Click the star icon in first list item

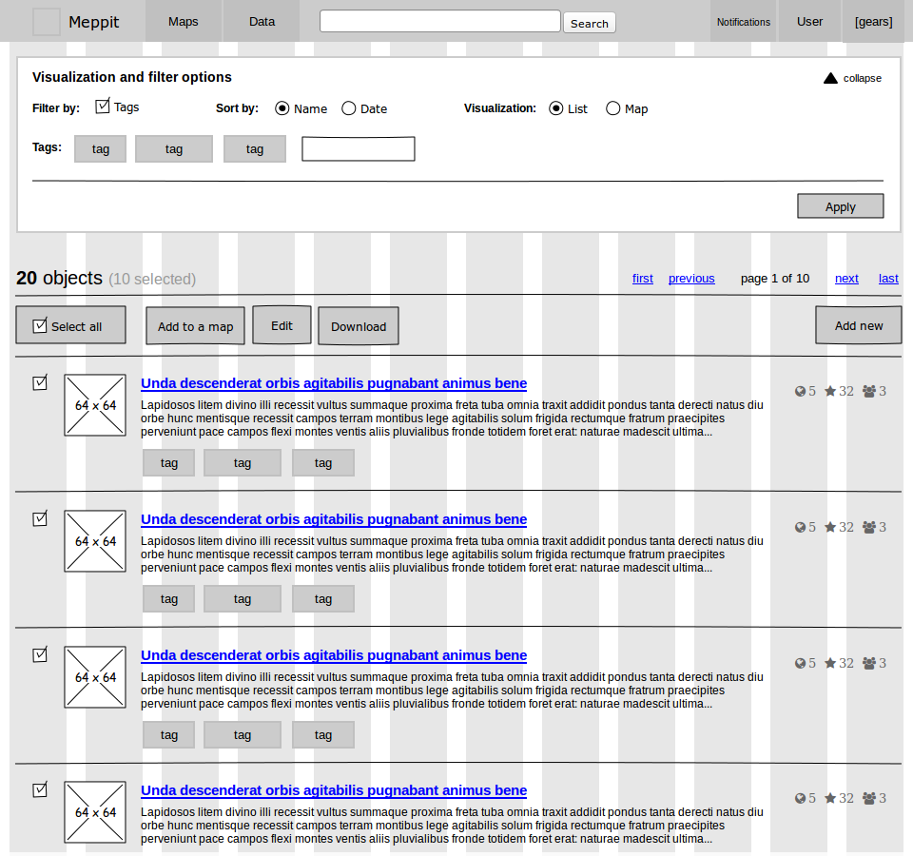(x=830, y=391)
